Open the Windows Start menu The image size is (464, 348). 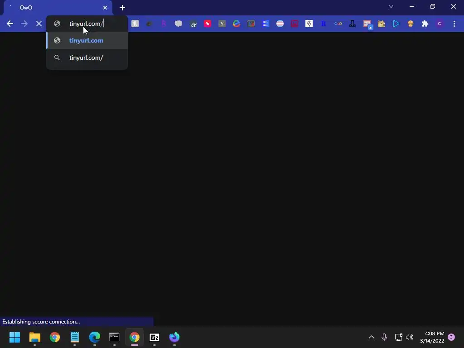point(15,337)
